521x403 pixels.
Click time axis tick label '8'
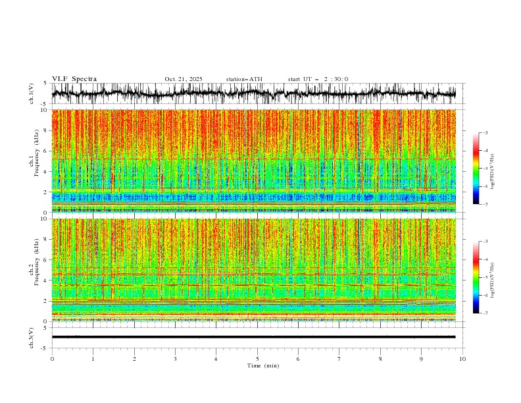(380, 359)
